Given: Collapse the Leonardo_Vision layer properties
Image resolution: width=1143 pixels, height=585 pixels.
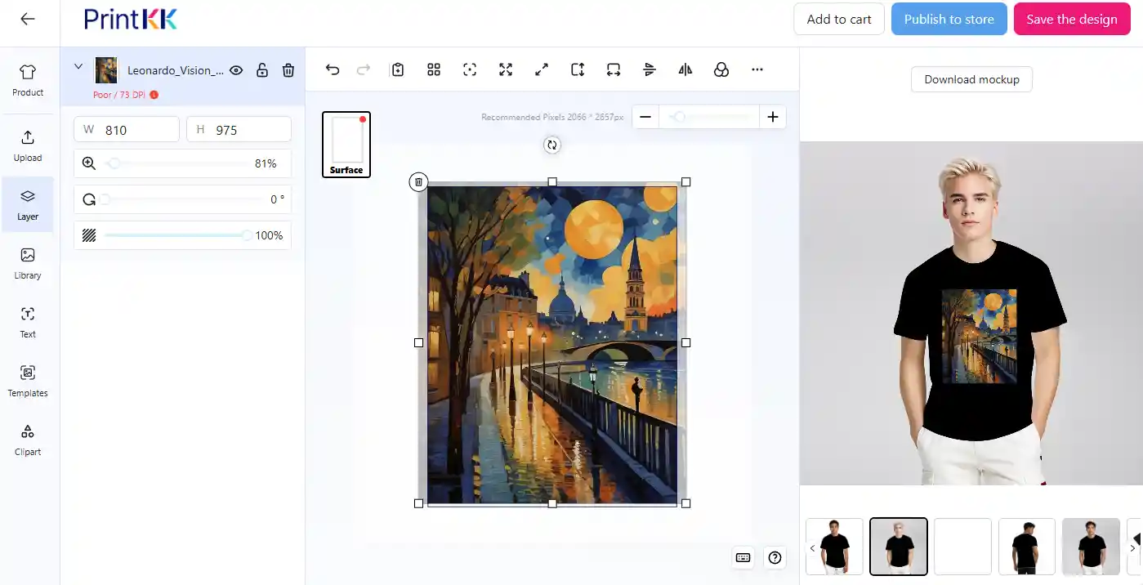Looking at the screenshot, I should 78,67.
